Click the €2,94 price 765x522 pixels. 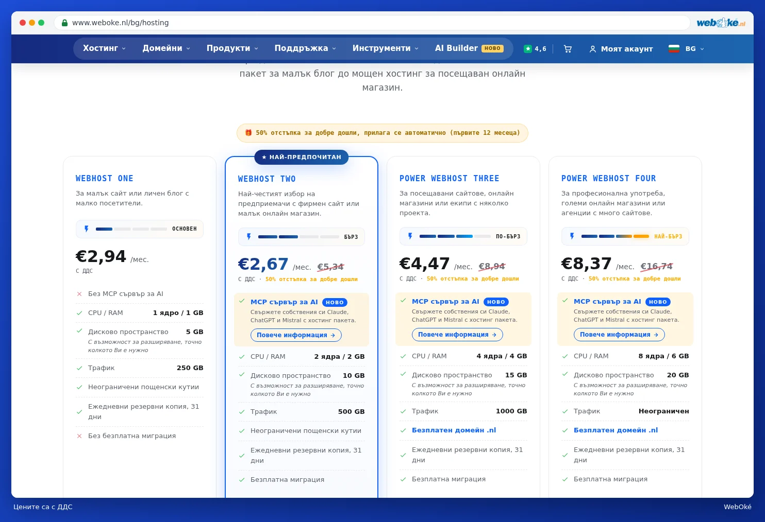(x=101, y=256)
